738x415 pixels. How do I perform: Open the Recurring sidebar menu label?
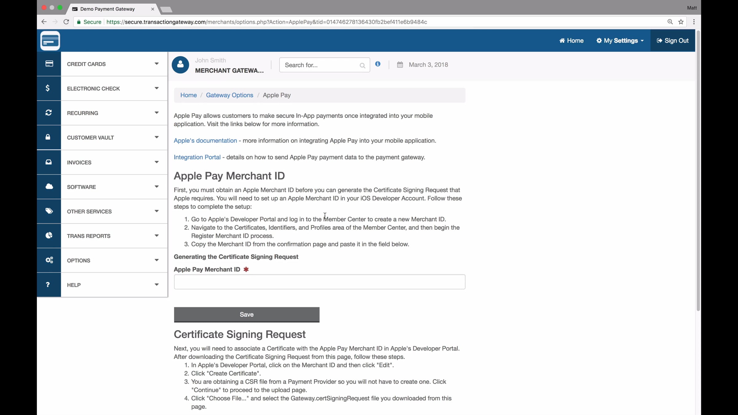(x=83, y=113)
